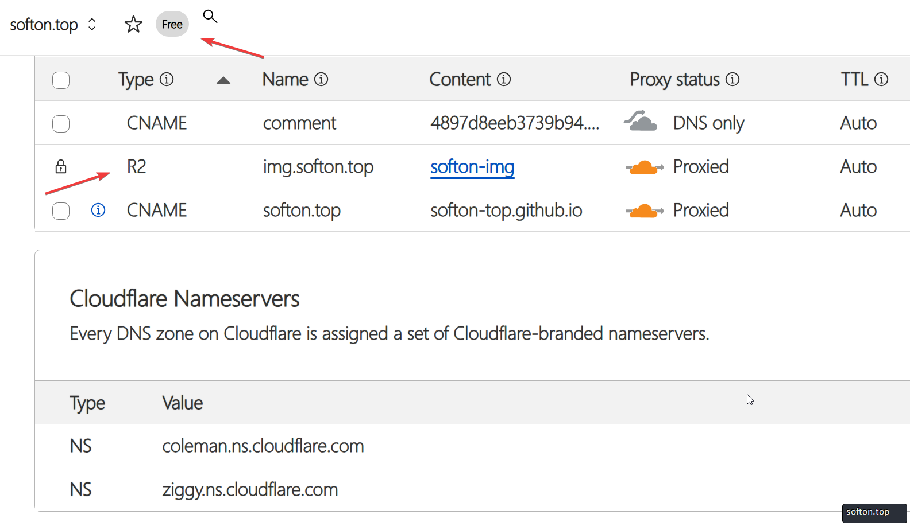Viewport: 910px width, 526px height.
Task: Click the gray DNS only cloud icon
Action: click(641, 121)
